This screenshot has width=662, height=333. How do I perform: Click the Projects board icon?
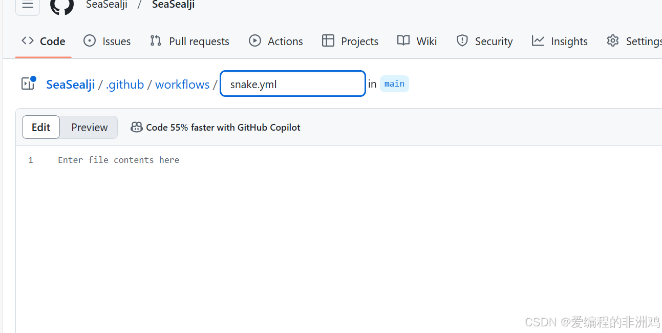328,40
